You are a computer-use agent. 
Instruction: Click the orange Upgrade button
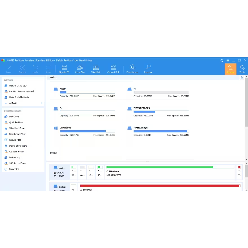click(230, 69)
